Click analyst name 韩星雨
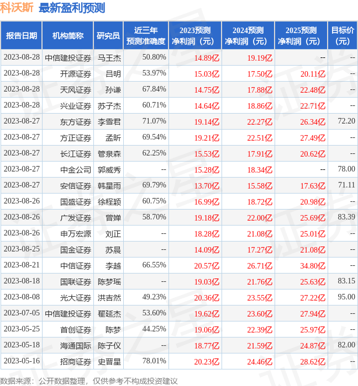The height and width of the screenshot is (386, 358). tap(109, 186)
